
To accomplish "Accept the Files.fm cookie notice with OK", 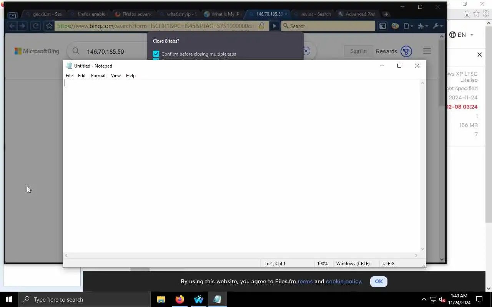I will click(379, 281).
